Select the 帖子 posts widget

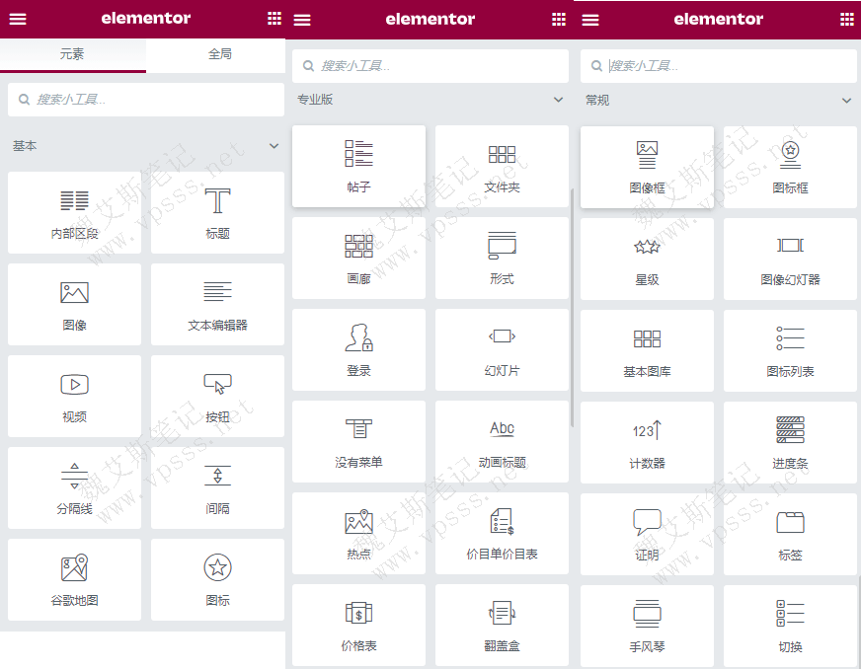[358, 167]
